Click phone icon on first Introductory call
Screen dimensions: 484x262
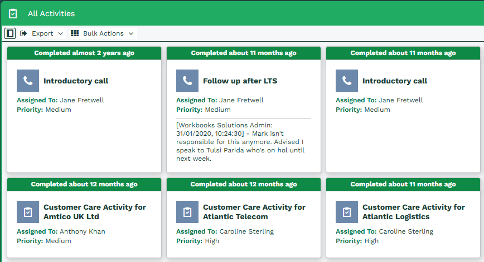click(x=28, y=81)
